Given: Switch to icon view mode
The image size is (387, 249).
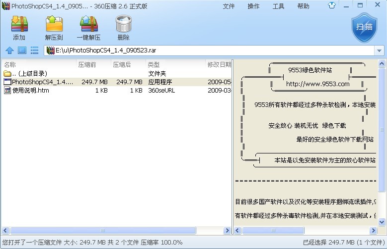Looking at the screenshot, I should [22, 50].
